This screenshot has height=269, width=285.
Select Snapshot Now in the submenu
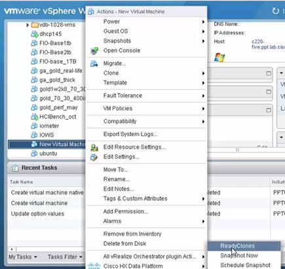(244, 256)
